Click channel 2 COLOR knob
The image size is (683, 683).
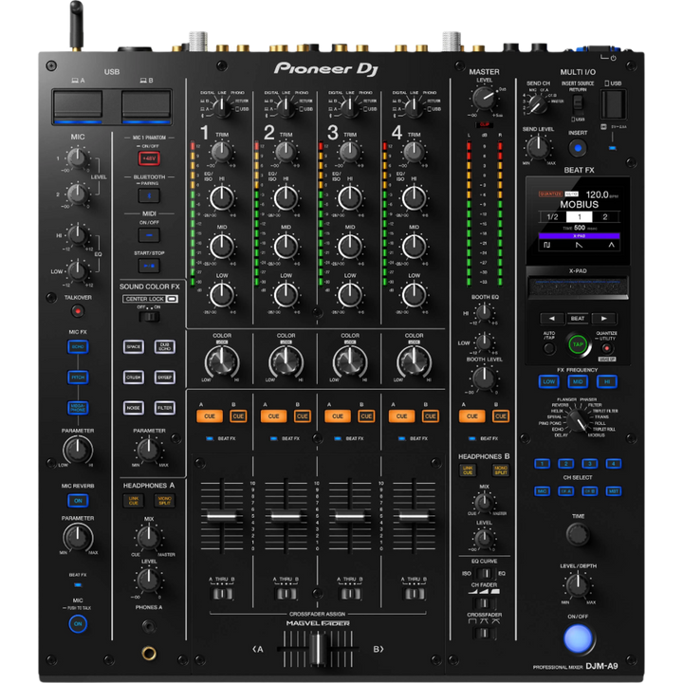coord(286,360)
